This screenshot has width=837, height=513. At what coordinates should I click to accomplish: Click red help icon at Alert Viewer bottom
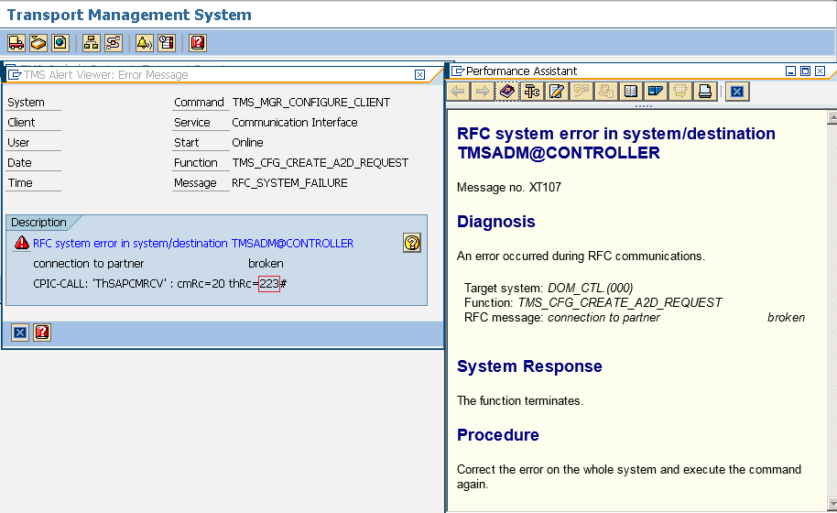[x=42, y=333]
